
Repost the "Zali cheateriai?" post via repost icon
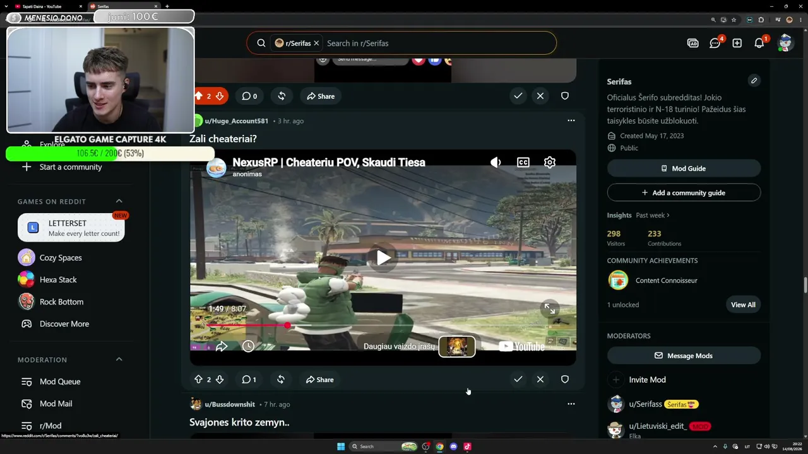pyautogui.click(x=281, y=380)
